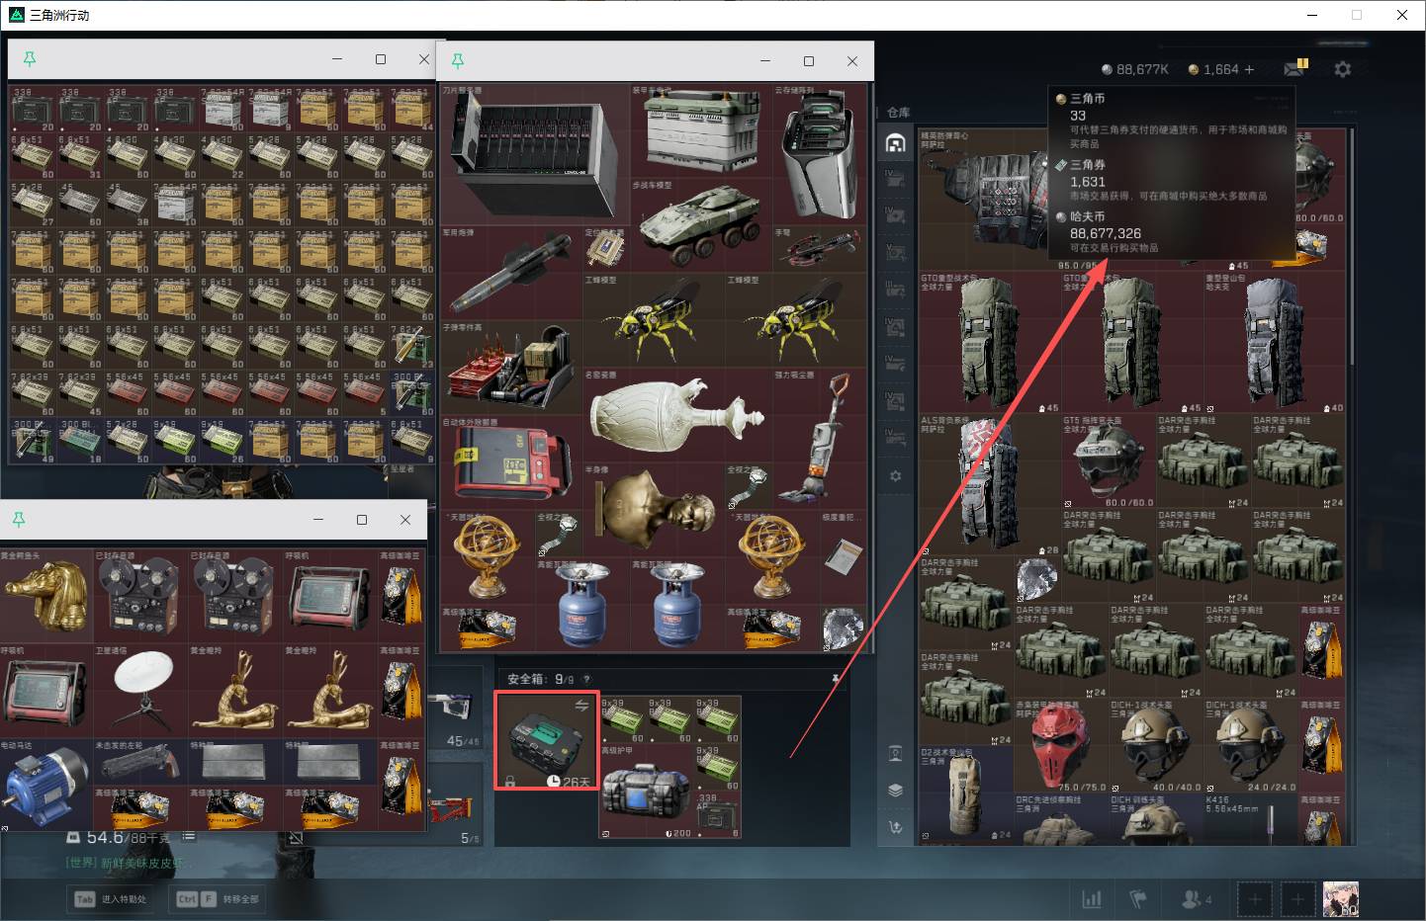Image resolution: width=1426 pixels, height=921 pixels.
Task: Click the safe box help question mark
Action: (x=586, y=679)
